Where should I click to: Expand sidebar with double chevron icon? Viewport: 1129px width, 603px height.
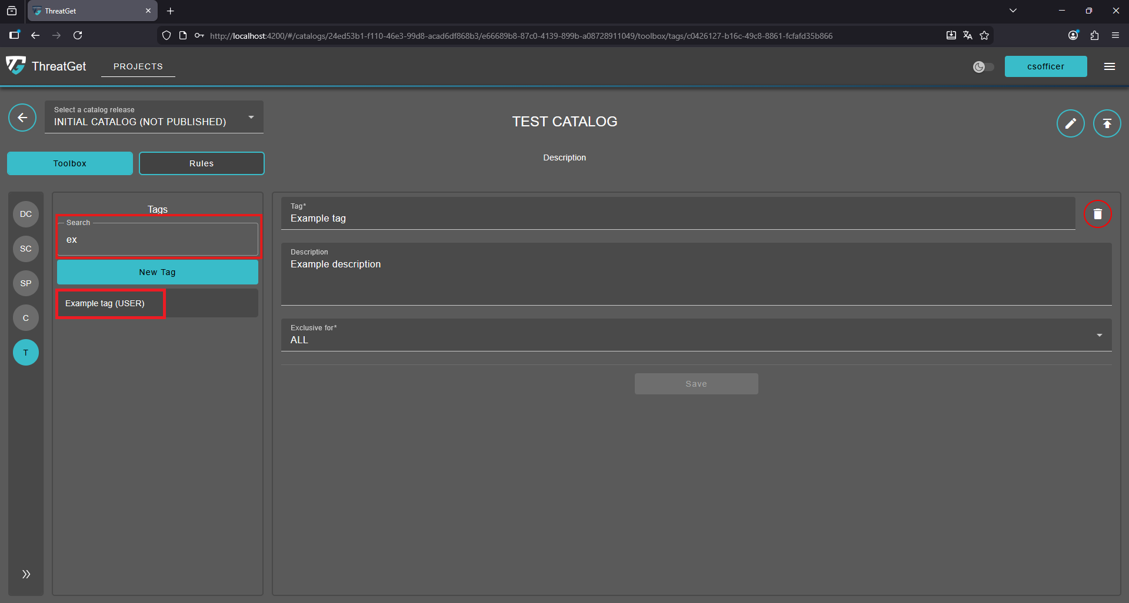click(x=26, y=574)
